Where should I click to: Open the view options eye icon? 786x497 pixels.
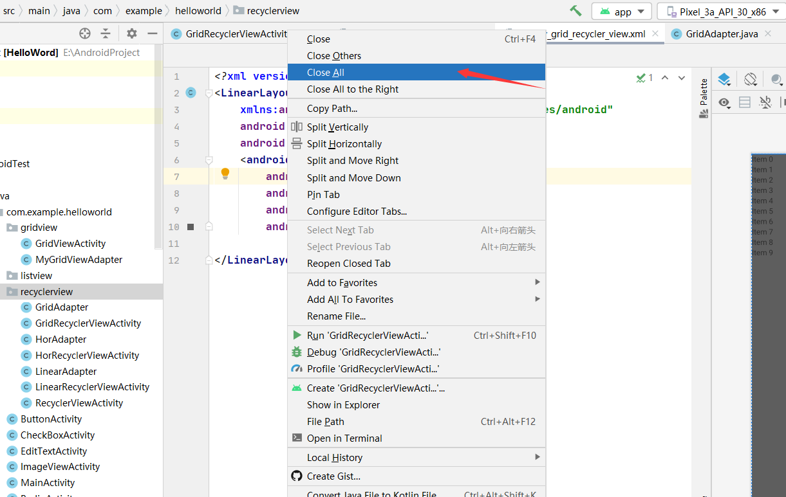[x=724, y=102]
